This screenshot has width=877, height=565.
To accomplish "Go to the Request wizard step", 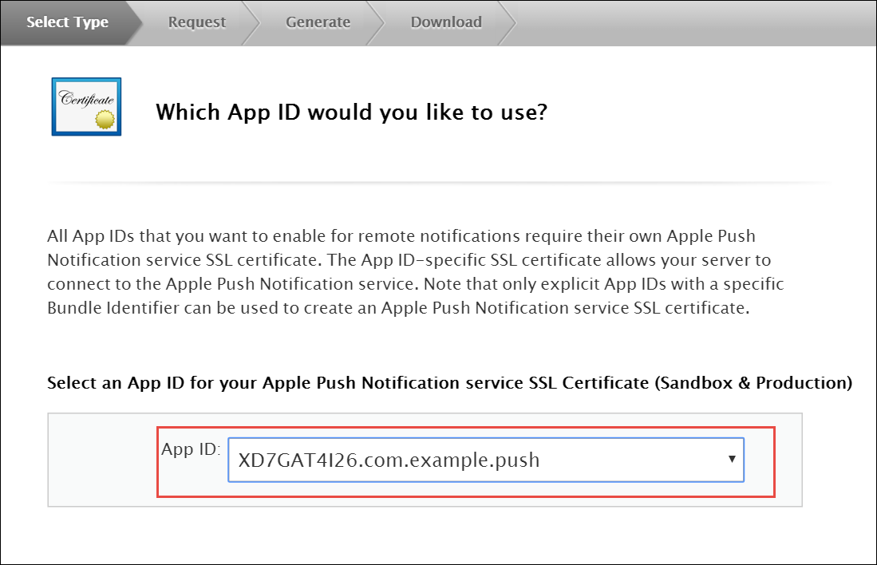I will tap(196, 22).
